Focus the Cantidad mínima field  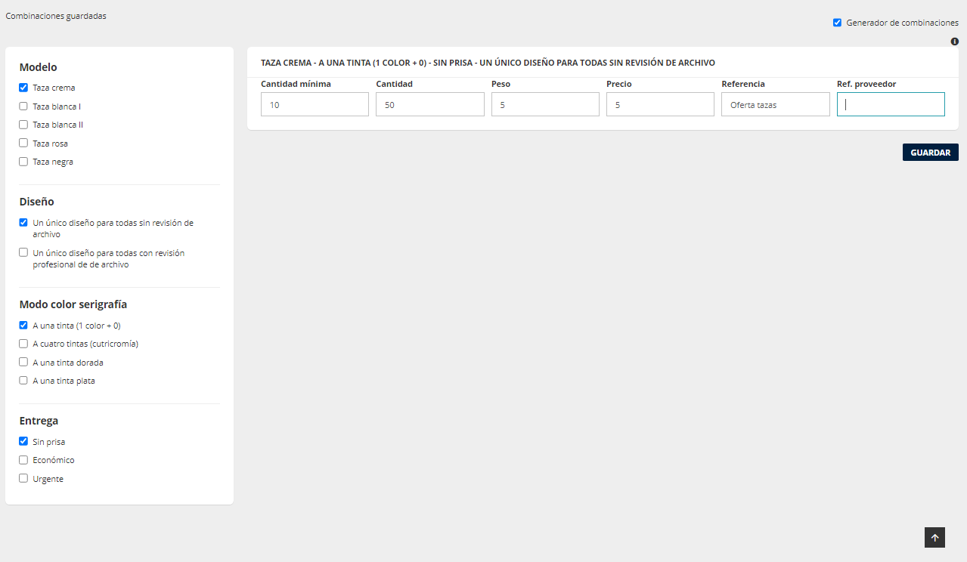click(x=315, y=105)
